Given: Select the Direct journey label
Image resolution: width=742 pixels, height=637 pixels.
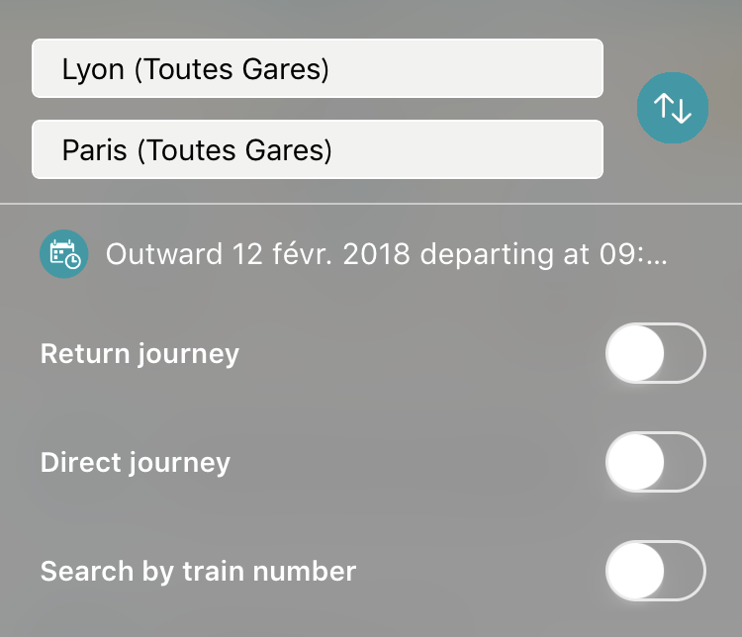Looking at the screenshot, I should click(x=136, y=462).
